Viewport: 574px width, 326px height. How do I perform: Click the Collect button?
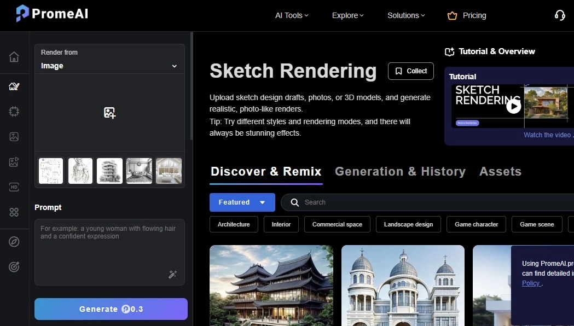(410, 71)
